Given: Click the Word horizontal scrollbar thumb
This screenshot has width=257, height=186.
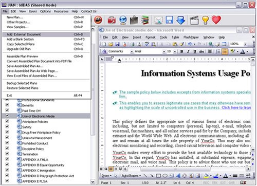Looking at the screenshot, I should tap(175, 169).
